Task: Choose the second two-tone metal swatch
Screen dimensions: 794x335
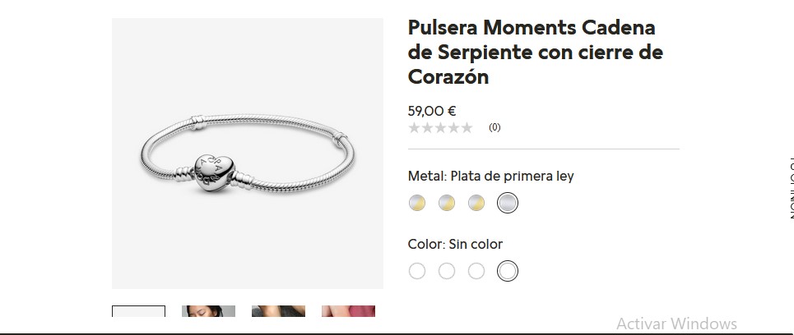Action: point(447,203)
